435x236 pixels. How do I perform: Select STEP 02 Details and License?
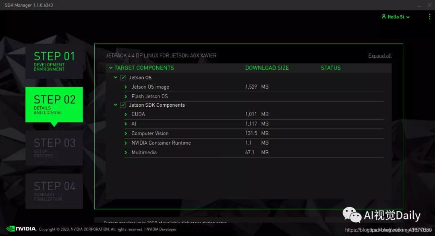pos(54,105)
